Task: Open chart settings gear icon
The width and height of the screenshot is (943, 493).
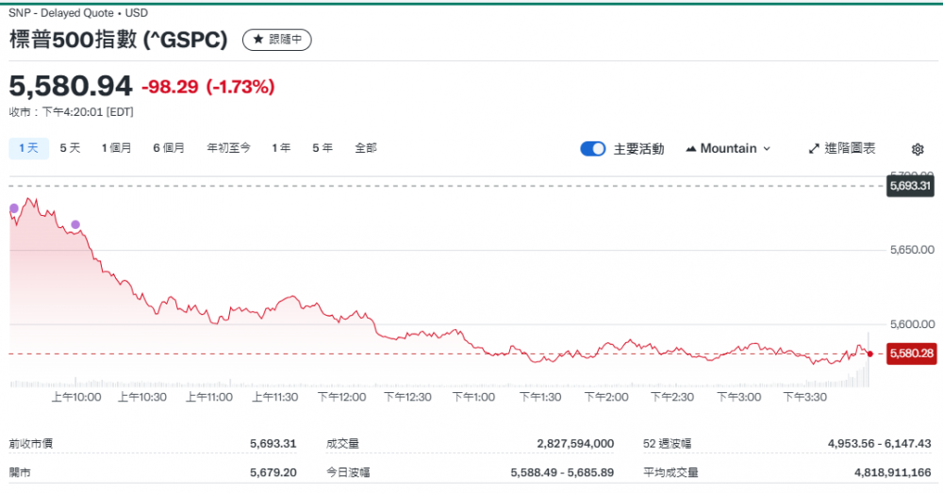Action: click(x=918, y=149)
